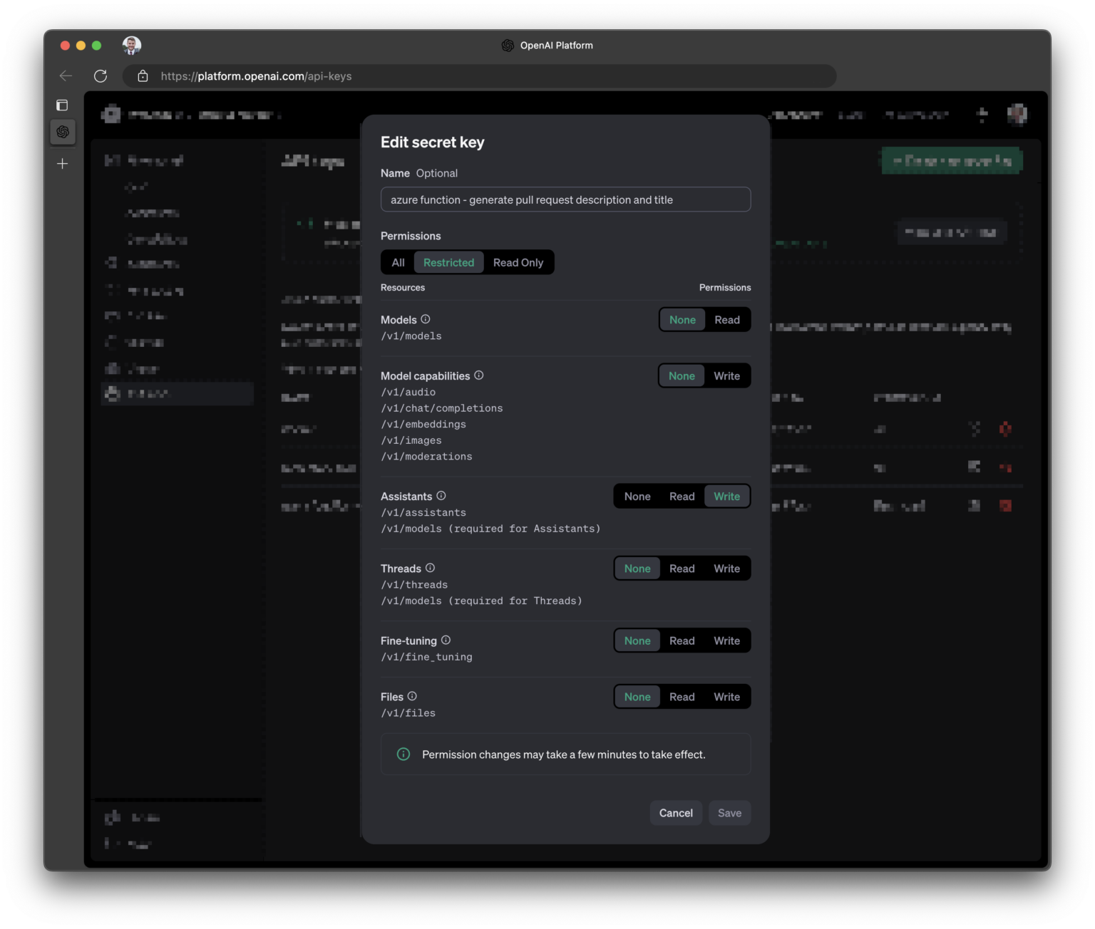Select the All permissions tab
The image size is (1095, 929).
coord(398,262)
